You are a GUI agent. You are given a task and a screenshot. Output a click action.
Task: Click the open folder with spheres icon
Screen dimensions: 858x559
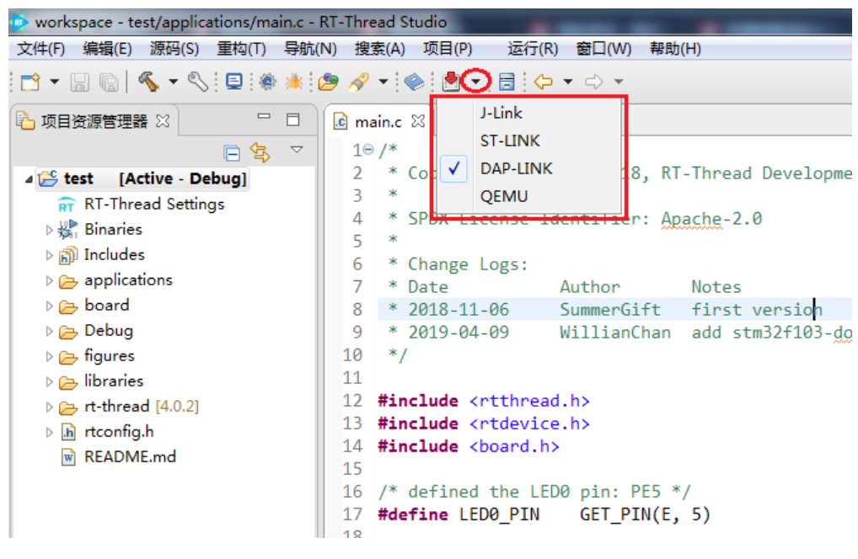click(329, 82)
